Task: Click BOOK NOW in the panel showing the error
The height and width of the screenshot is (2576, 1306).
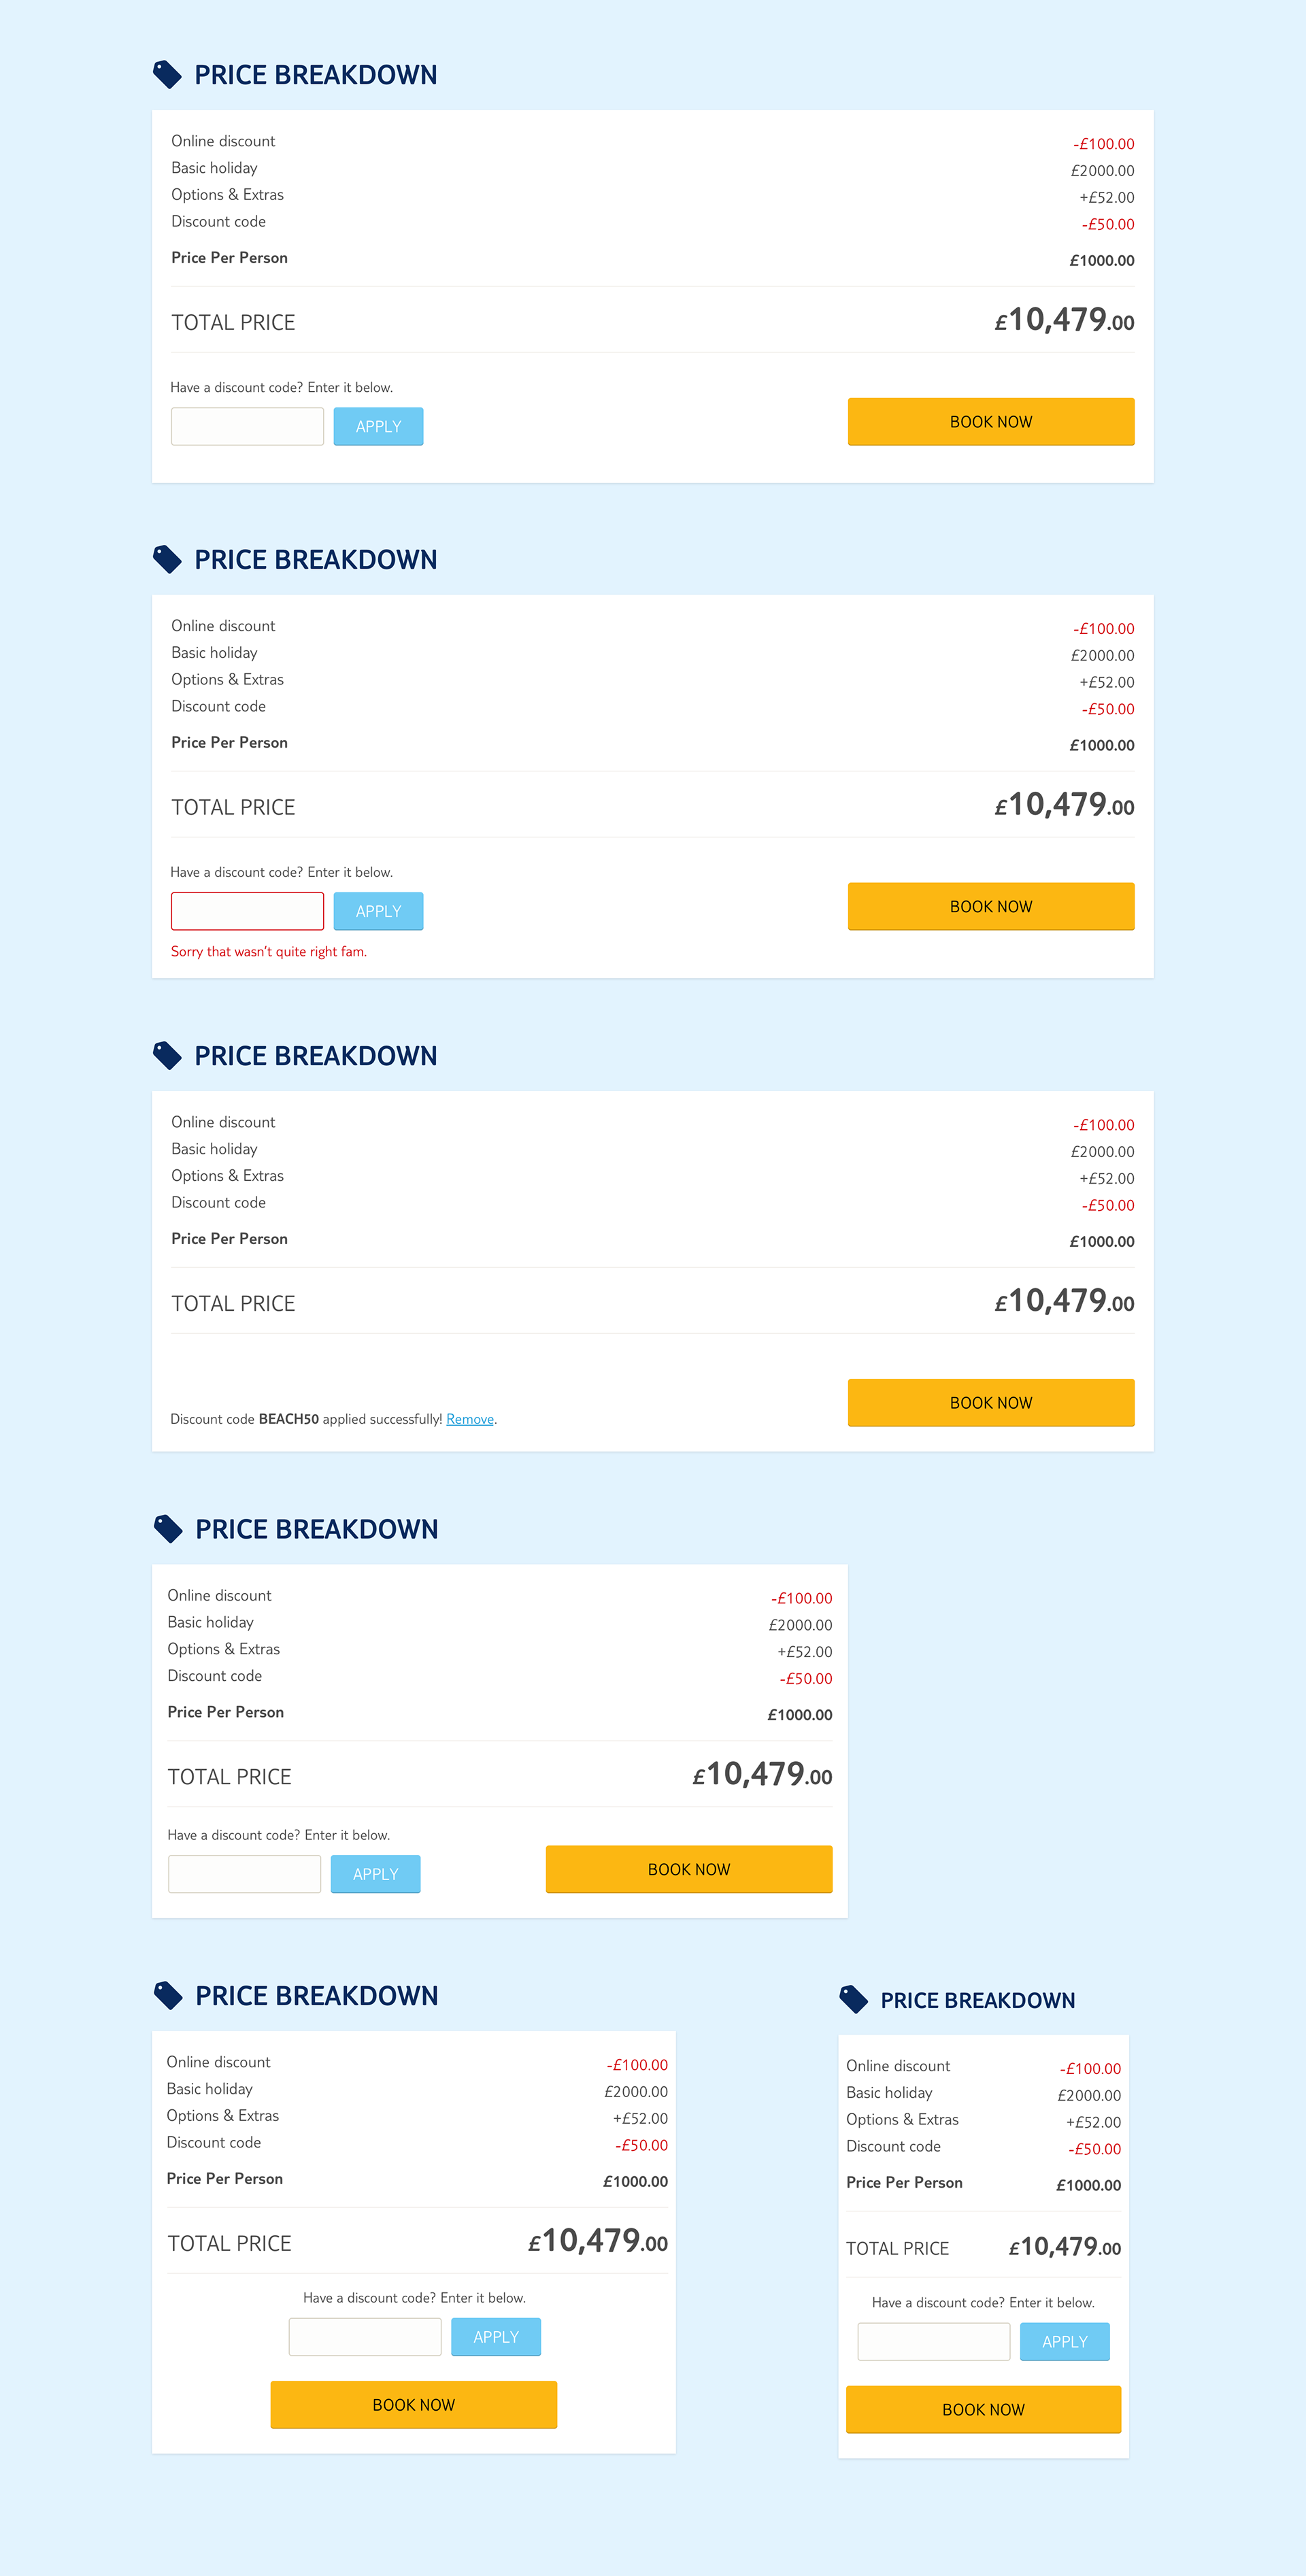Action: [x=990, y=906]
